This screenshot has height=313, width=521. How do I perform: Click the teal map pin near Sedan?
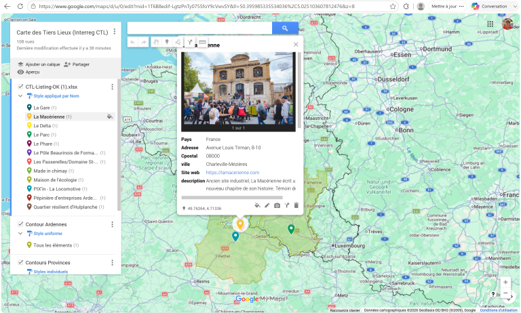pyautogui.click(x=235, y=236)
